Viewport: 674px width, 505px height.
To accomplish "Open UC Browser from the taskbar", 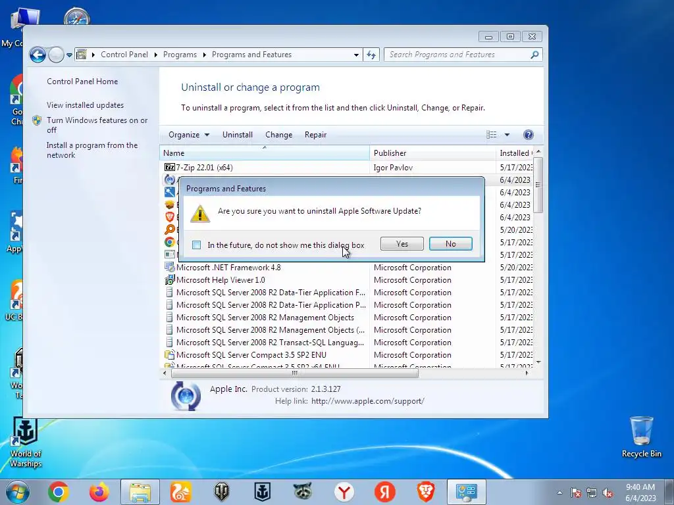I will (x=181, y=492).
